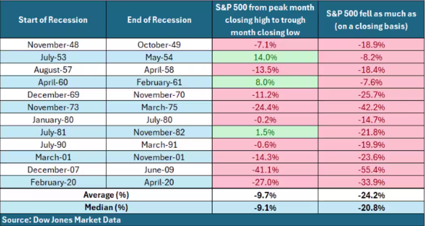This screenshot has height=226, width=425.
Task: Select the peak-to-trough column header
Action: (265, 19)
